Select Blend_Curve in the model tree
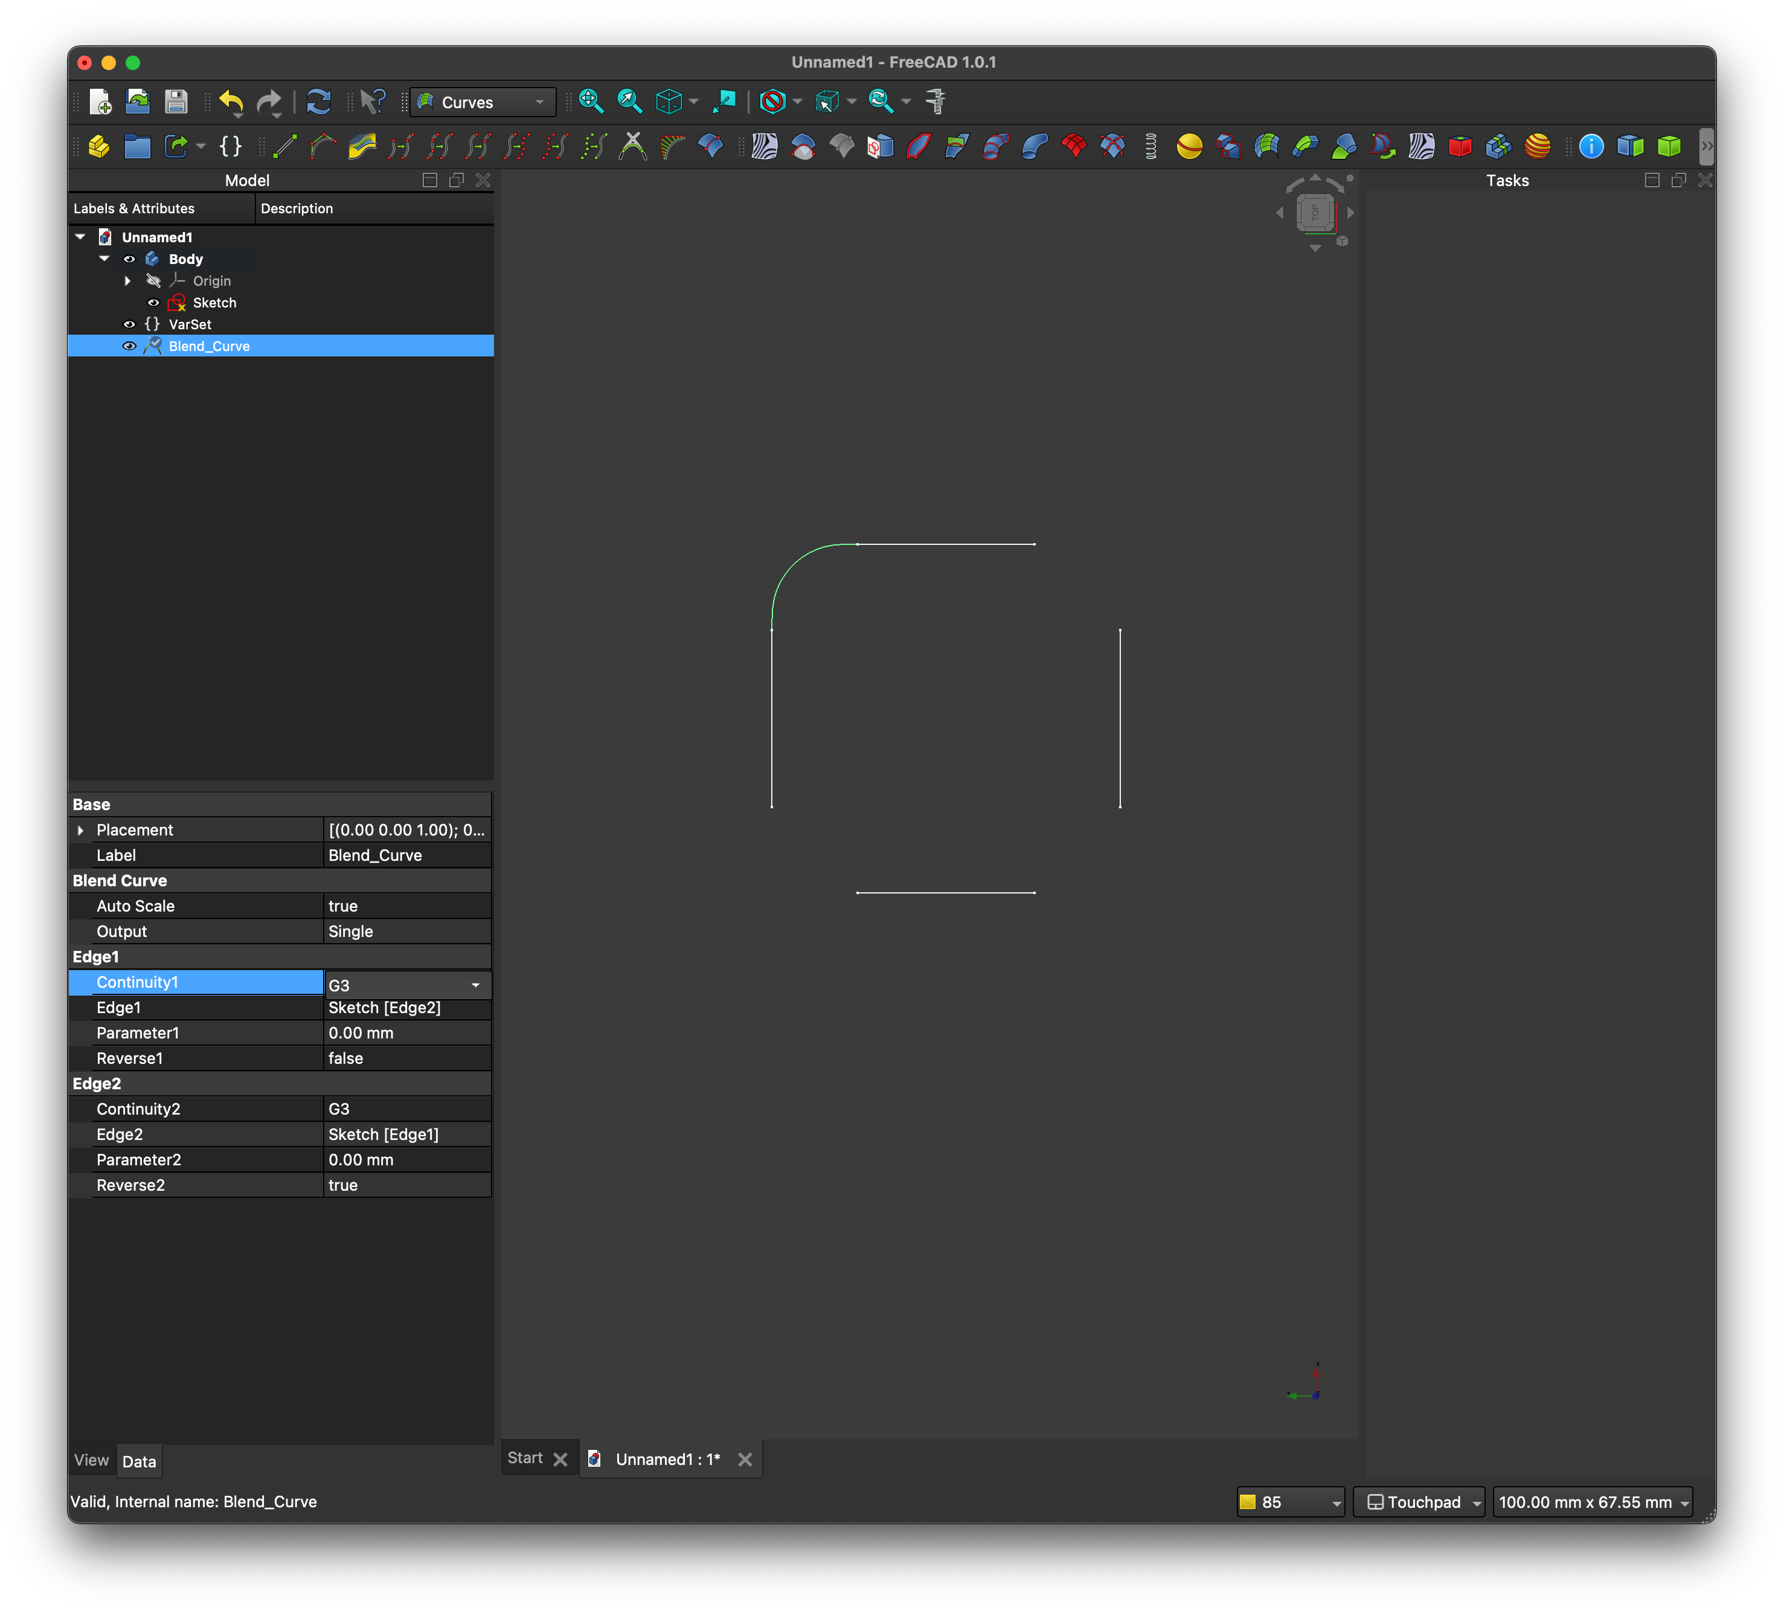The height and width of the screenshot is (1613, 1784). point(209,346)
